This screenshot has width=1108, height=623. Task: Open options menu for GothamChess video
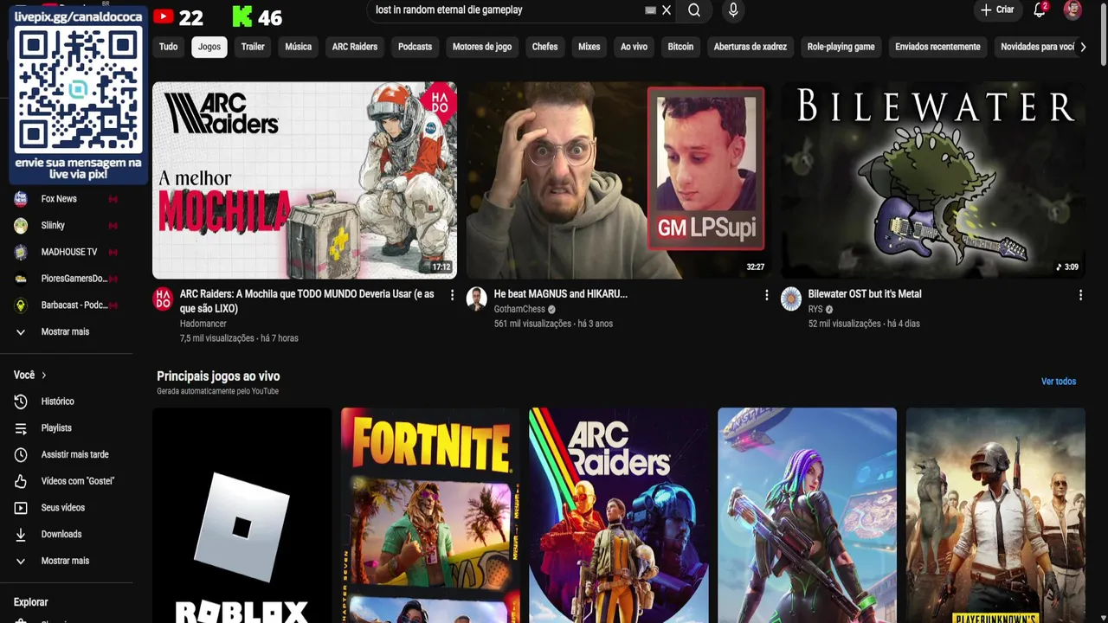click(x=766, y=295)
